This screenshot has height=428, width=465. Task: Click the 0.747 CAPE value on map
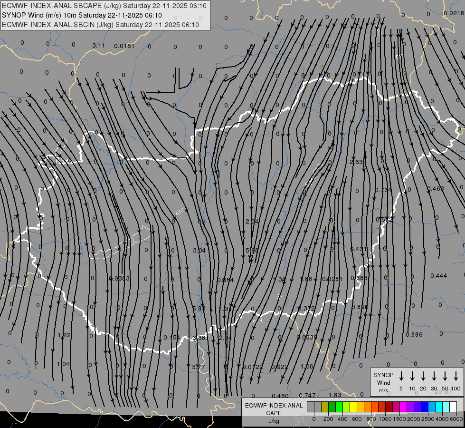[307, 395]
